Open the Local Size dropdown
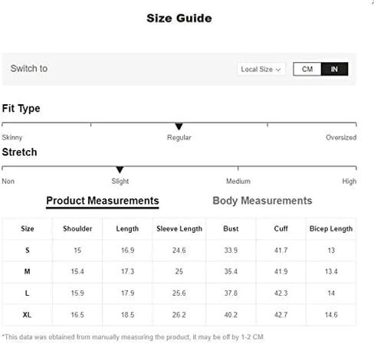The image size is (374, 344). point(261,69)
